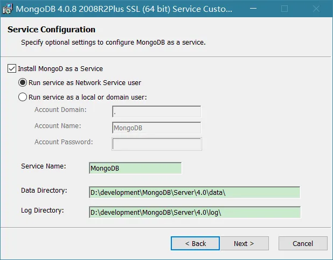Cancel the MongoDB installation
The width and height of the screenshot is (333, 260).
click(x=303, y=243)
